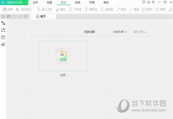Select the Rectangle (矩形) tool
The width and height of the screenshot is (173, 119).
tap(147, 10)
